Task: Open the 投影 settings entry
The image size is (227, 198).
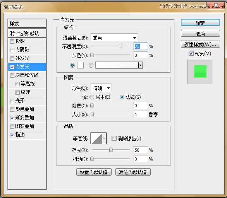Action: tap(20, 41)
